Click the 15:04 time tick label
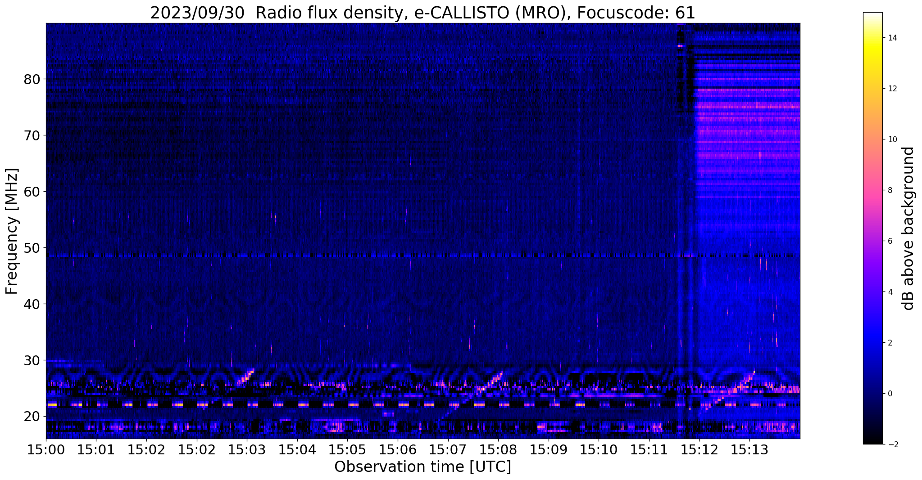This screenshot has height=480, width=922. pyautogui.click(x=297, y=449)
